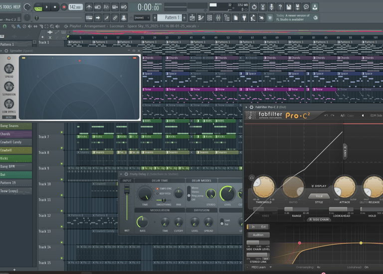
Task: Switch side chain input to Ext
Action: tap(264, 227)
